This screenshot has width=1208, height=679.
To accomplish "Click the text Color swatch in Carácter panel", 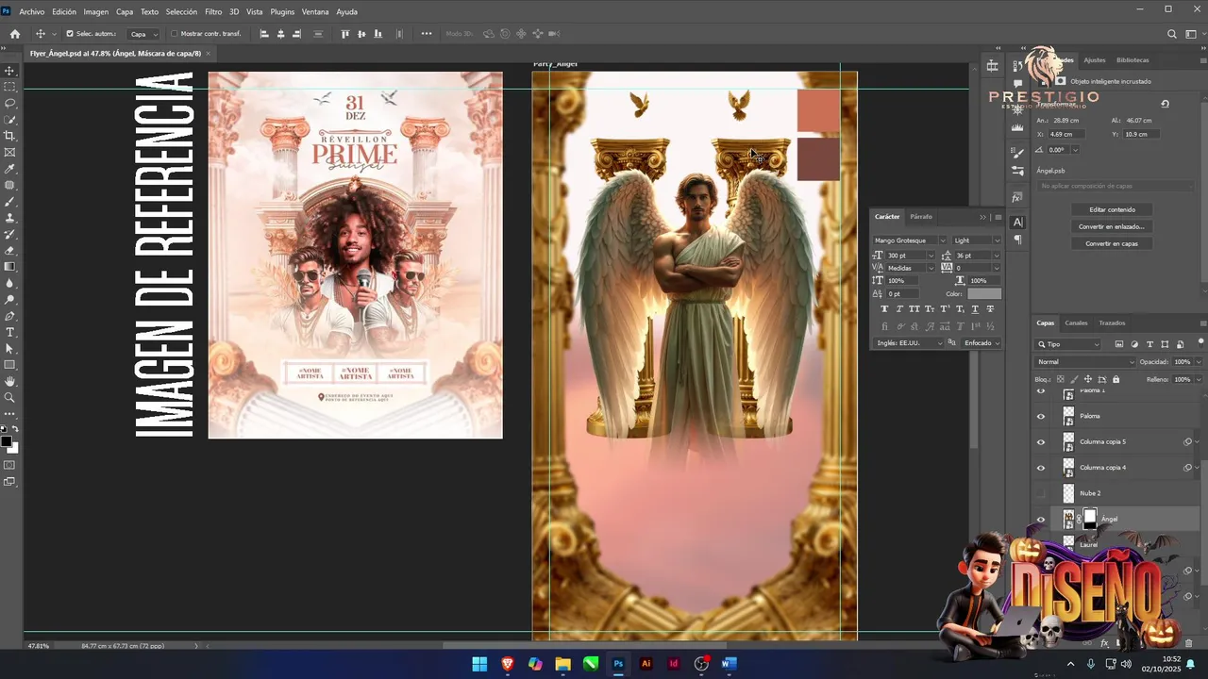I will point(984,294).
